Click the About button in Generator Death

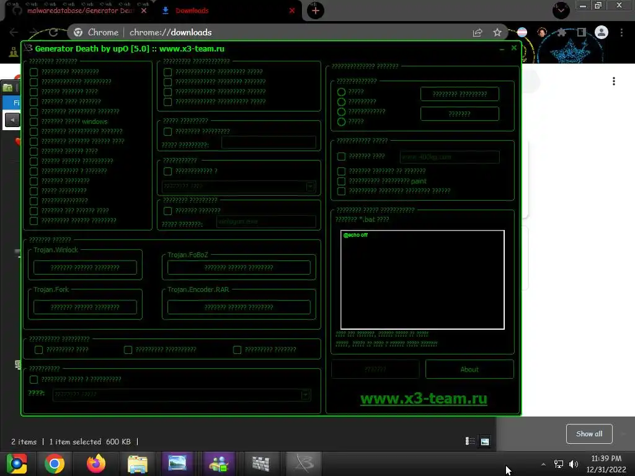469,369
